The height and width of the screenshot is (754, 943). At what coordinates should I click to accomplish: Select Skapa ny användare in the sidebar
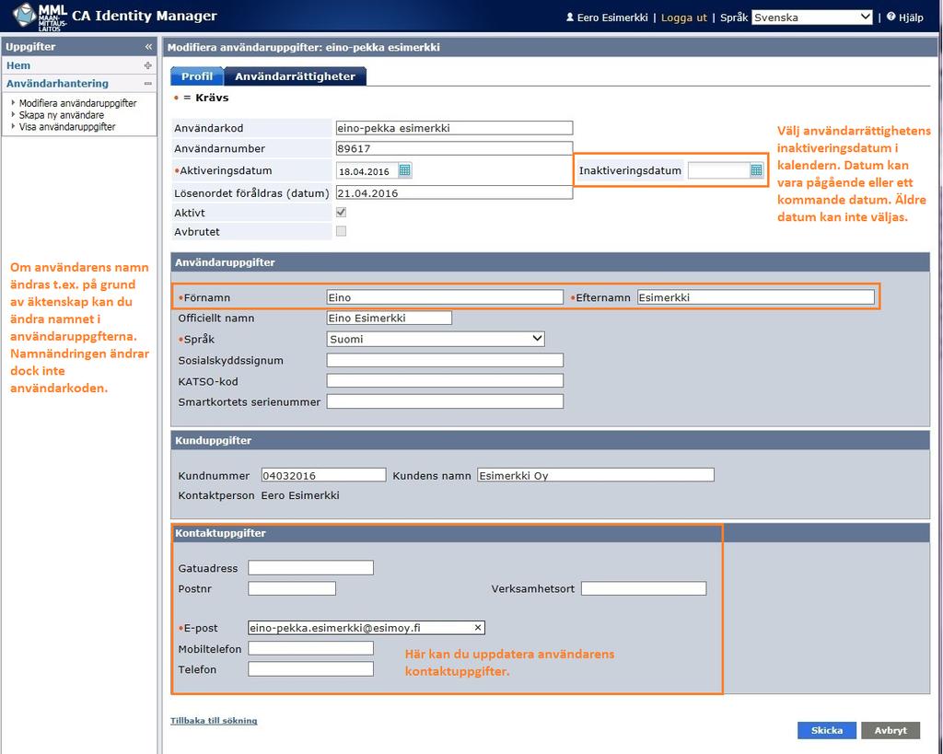[62, 115]
